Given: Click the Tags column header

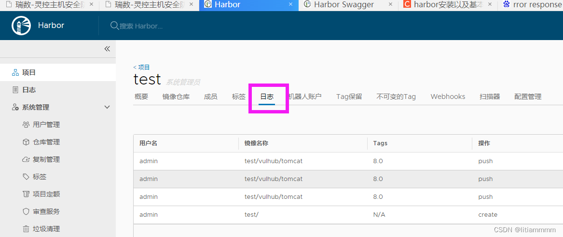Looking at the screenshot, I should click(x=380, y=143).
